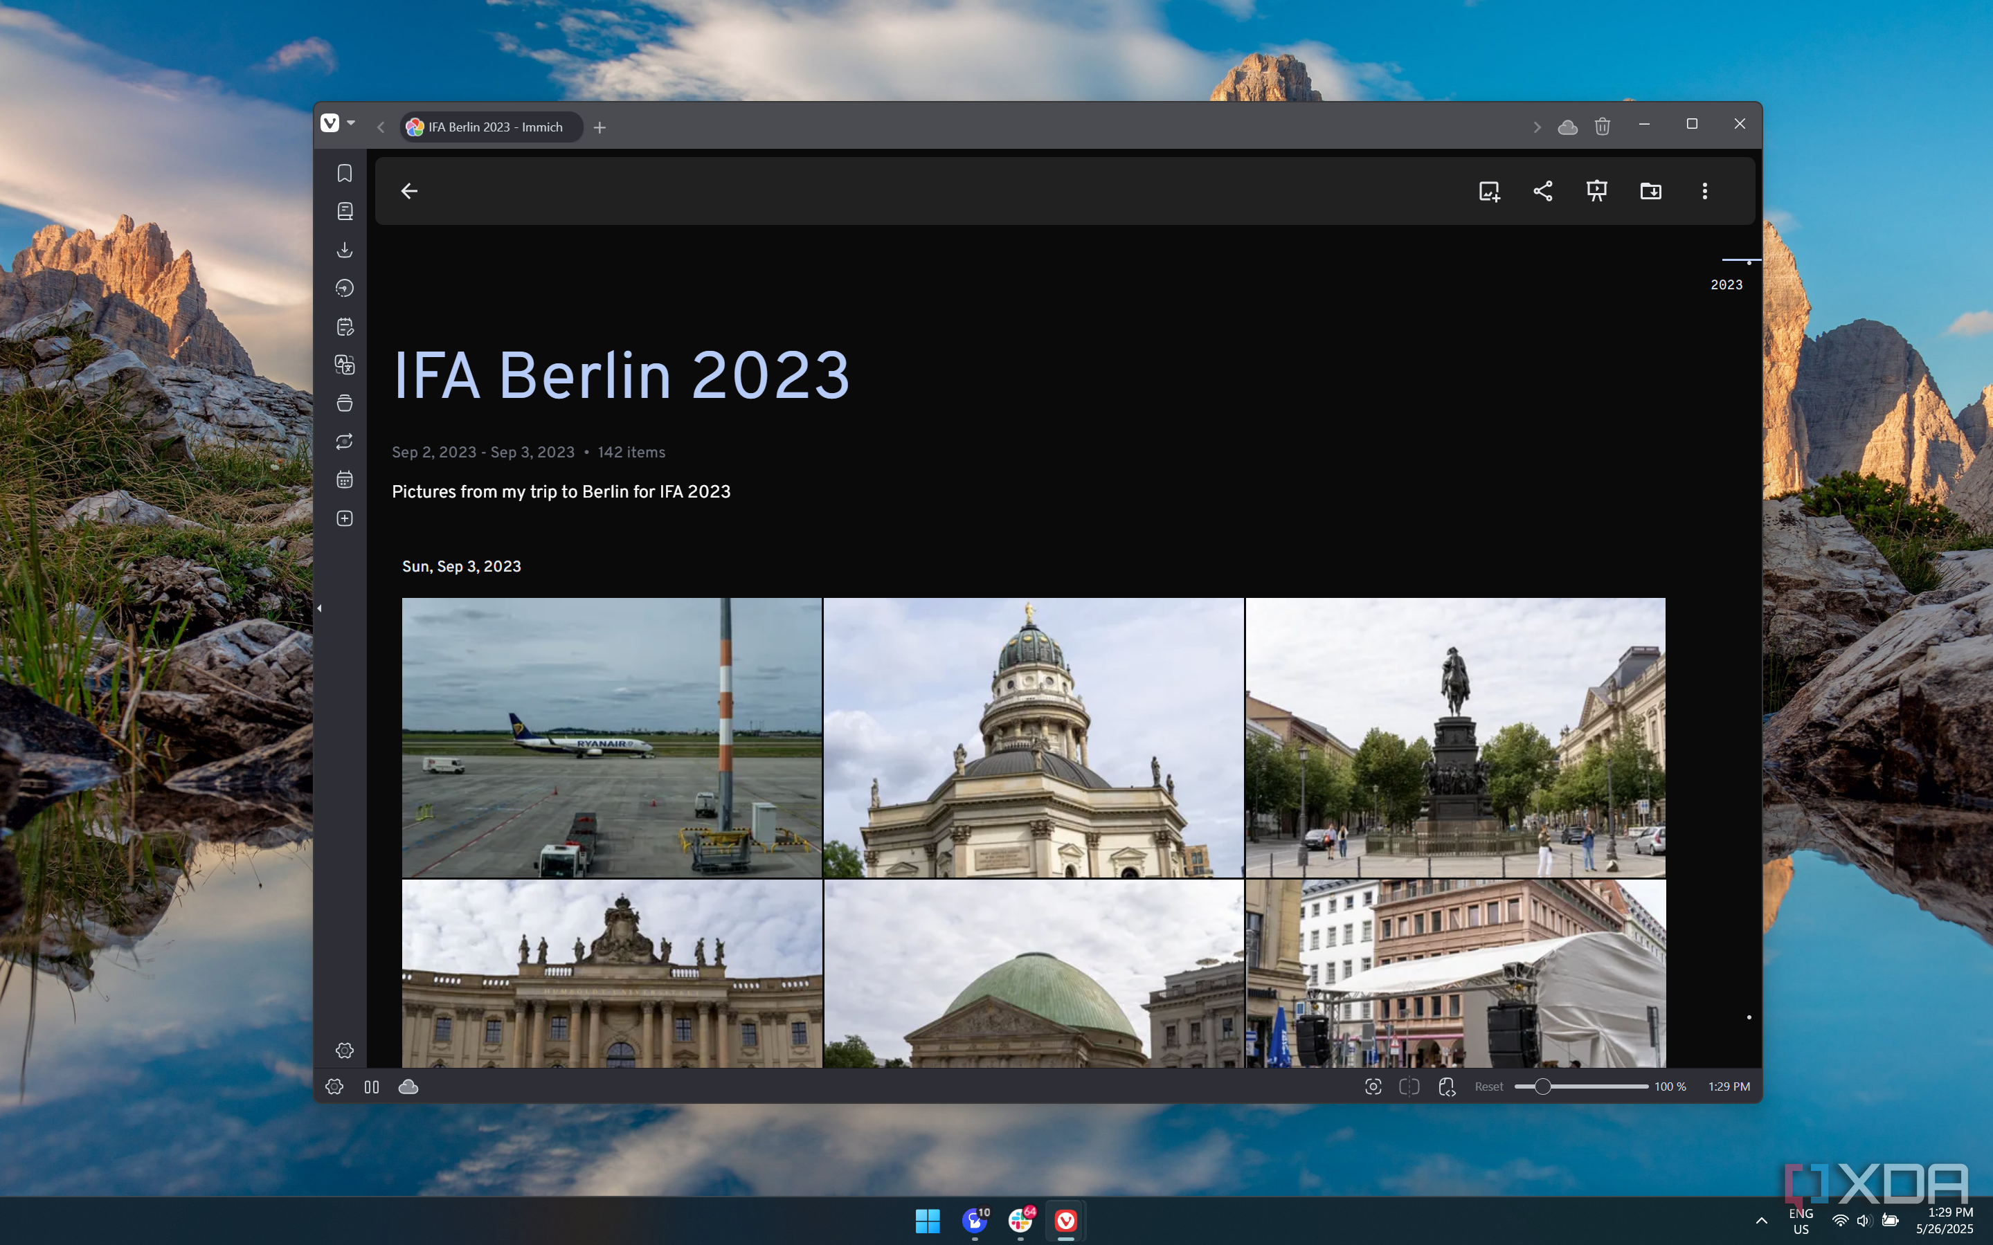
Task: Click the tab bar next arrow
Action: coord(1536,127)
